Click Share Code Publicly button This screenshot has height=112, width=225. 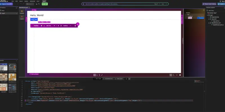209,4
